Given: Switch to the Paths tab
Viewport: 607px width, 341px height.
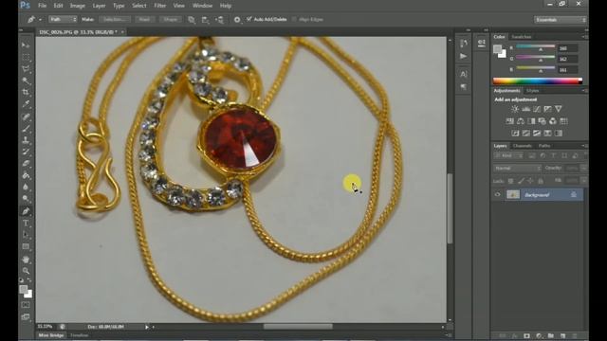Looking at the screenshot, I should click(x=544, y=146).
